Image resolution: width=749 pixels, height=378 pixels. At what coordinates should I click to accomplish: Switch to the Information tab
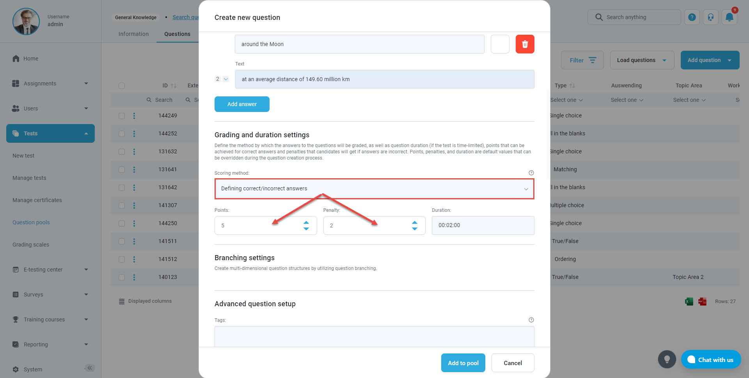click(133, 34)
